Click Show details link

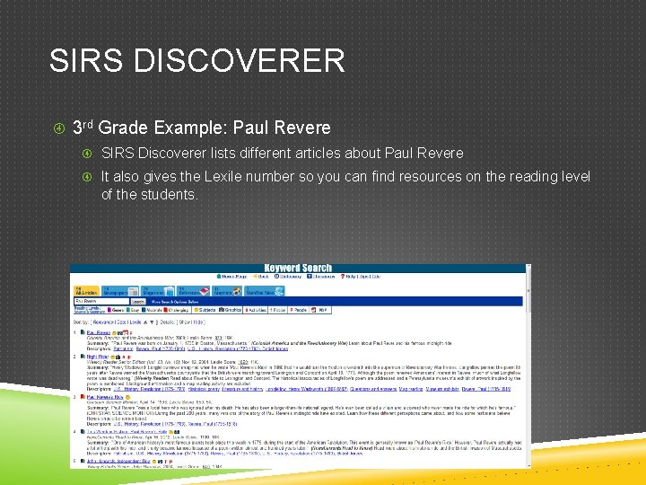pyautogui.click(x=185, y=322)
